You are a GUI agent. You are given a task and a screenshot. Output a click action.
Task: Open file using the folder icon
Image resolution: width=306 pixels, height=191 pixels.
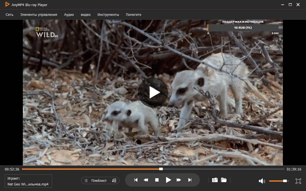pyautogui.click(x=224, y=180)
